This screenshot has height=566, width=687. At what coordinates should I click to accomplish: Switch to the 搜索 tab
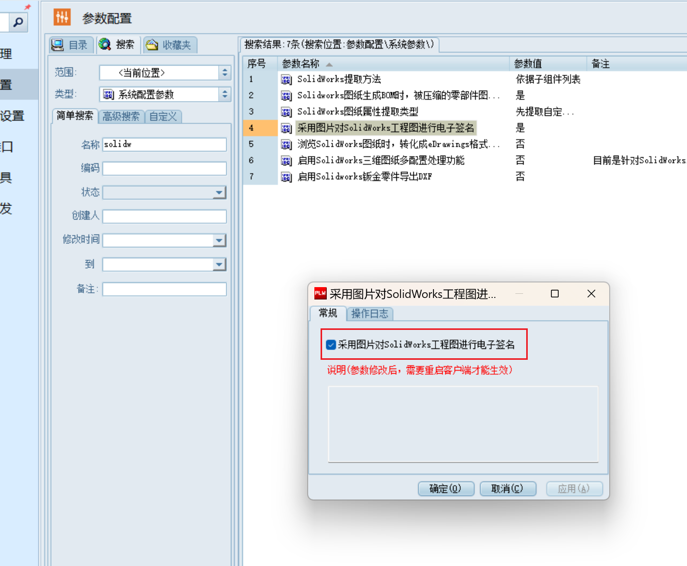[118, 45]
